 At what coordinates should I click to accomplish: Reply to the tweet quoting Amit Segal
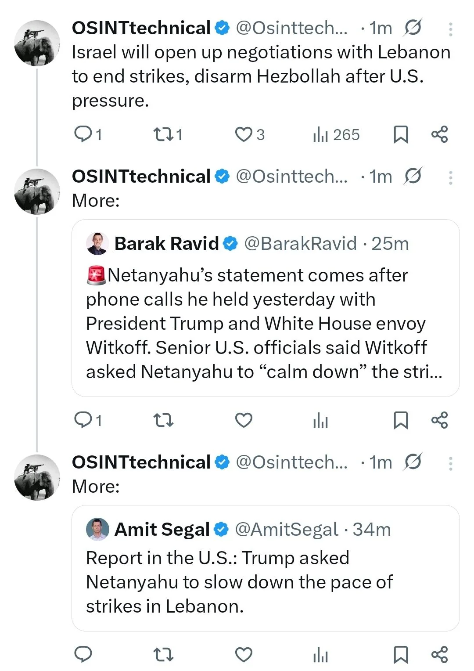tap(83, 654)
